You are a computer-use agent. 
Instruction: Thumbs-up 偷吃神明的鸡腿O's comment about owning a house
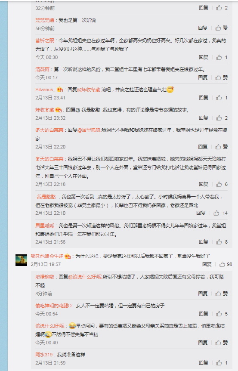tap(222, 314)
